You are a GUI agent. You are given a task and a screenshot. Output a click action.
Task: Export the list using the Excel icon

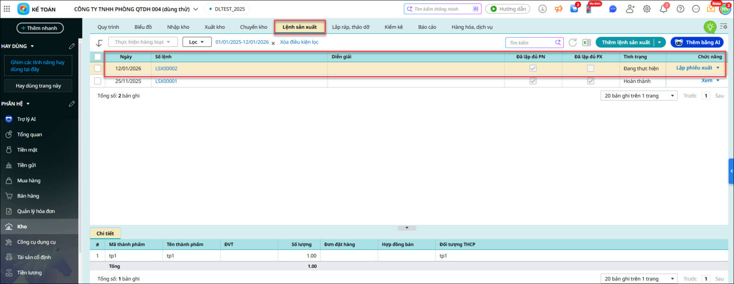tap(586, 43)
